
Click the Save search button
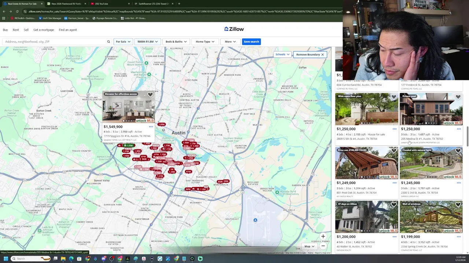click(x=251, y=42)
